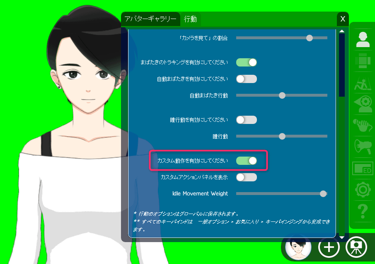Click the round plus icon at the bottom

point(329,247)
